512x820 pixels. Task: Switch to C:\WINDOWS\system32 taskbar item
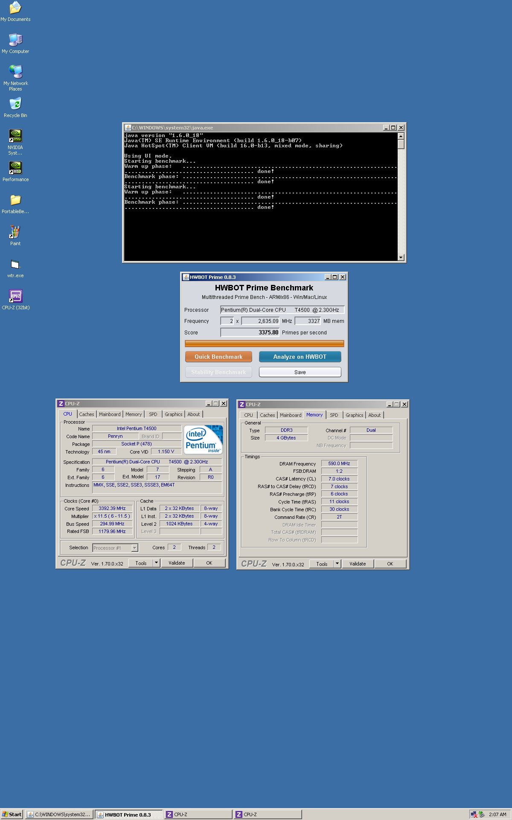pyautogui.click(x=58, y=814)
